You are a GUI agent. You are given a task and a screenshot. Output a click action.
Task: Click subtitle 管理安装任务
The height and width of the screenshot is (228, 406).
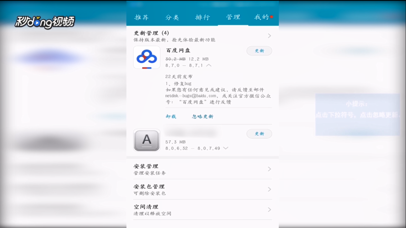tap(149, 173)
